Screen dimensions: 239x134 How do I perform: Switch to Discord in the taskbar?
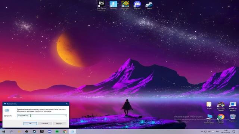[x=50, y=131]
